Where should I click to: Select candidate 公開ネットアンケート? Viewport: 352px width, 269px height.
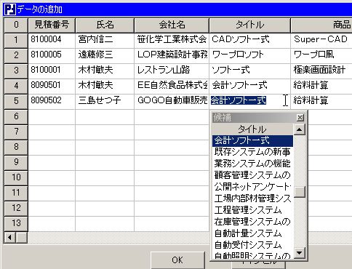pyautogui.click(x=252, y=187)
